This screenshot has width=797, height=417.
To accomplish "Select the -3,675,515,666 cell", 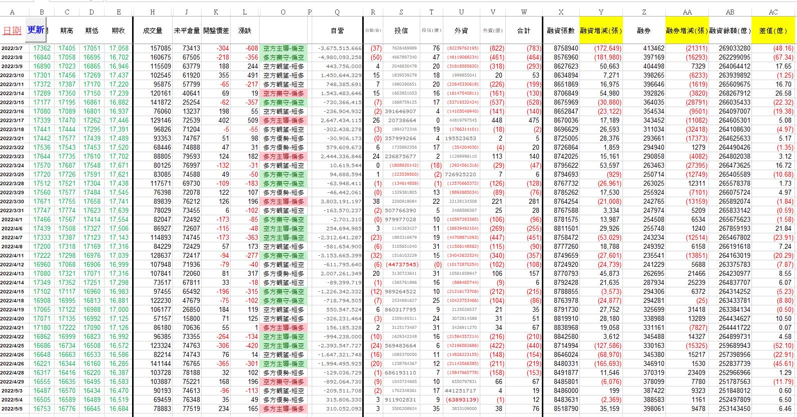I will point(338,49).
